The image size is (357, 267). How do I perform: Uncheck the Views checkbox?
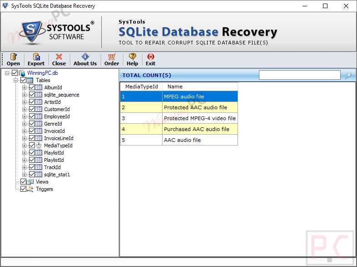pyautogui.click(x=24, y=182)
